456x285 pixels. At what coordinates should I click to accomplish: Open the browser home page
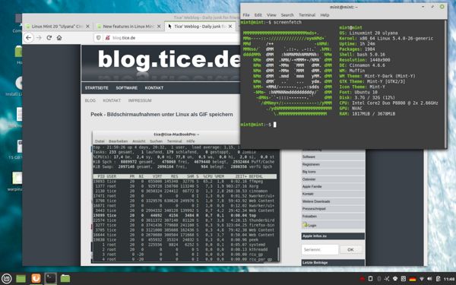[x=59, y=38]
